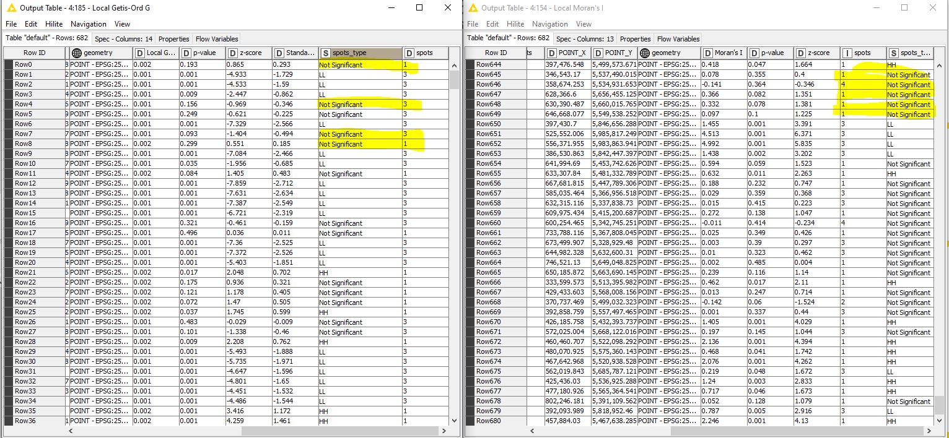Switch to Flow Variables tab in Moran's I window

tap(678, 38)
